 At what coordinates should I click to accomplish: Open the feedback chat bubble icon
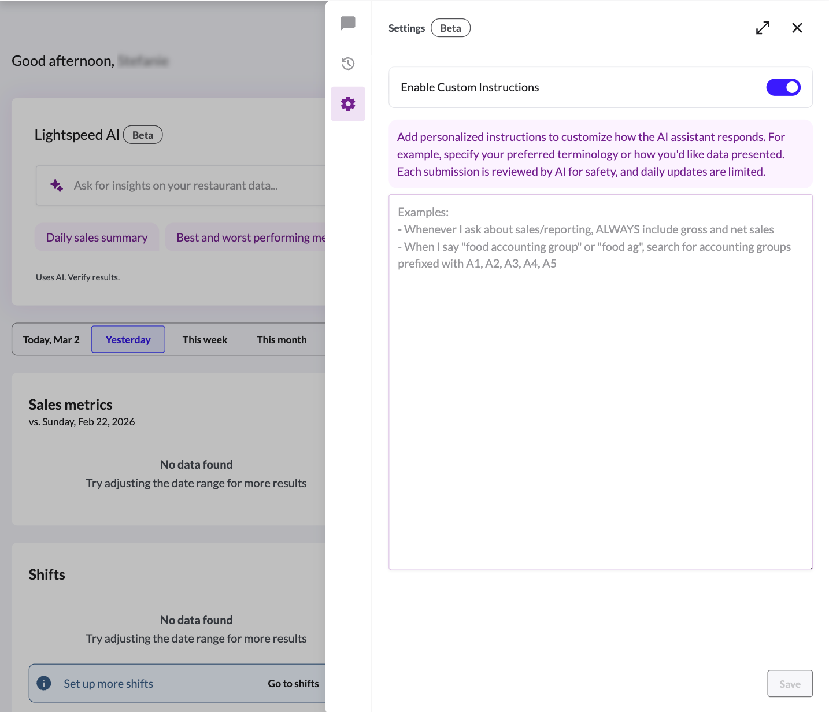click(x=347, y=23)
